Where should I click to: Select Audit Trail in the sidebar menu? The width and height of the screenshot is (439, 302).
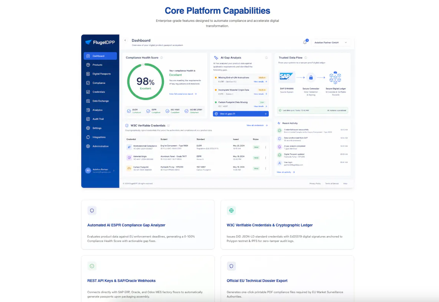coord(100,119)
